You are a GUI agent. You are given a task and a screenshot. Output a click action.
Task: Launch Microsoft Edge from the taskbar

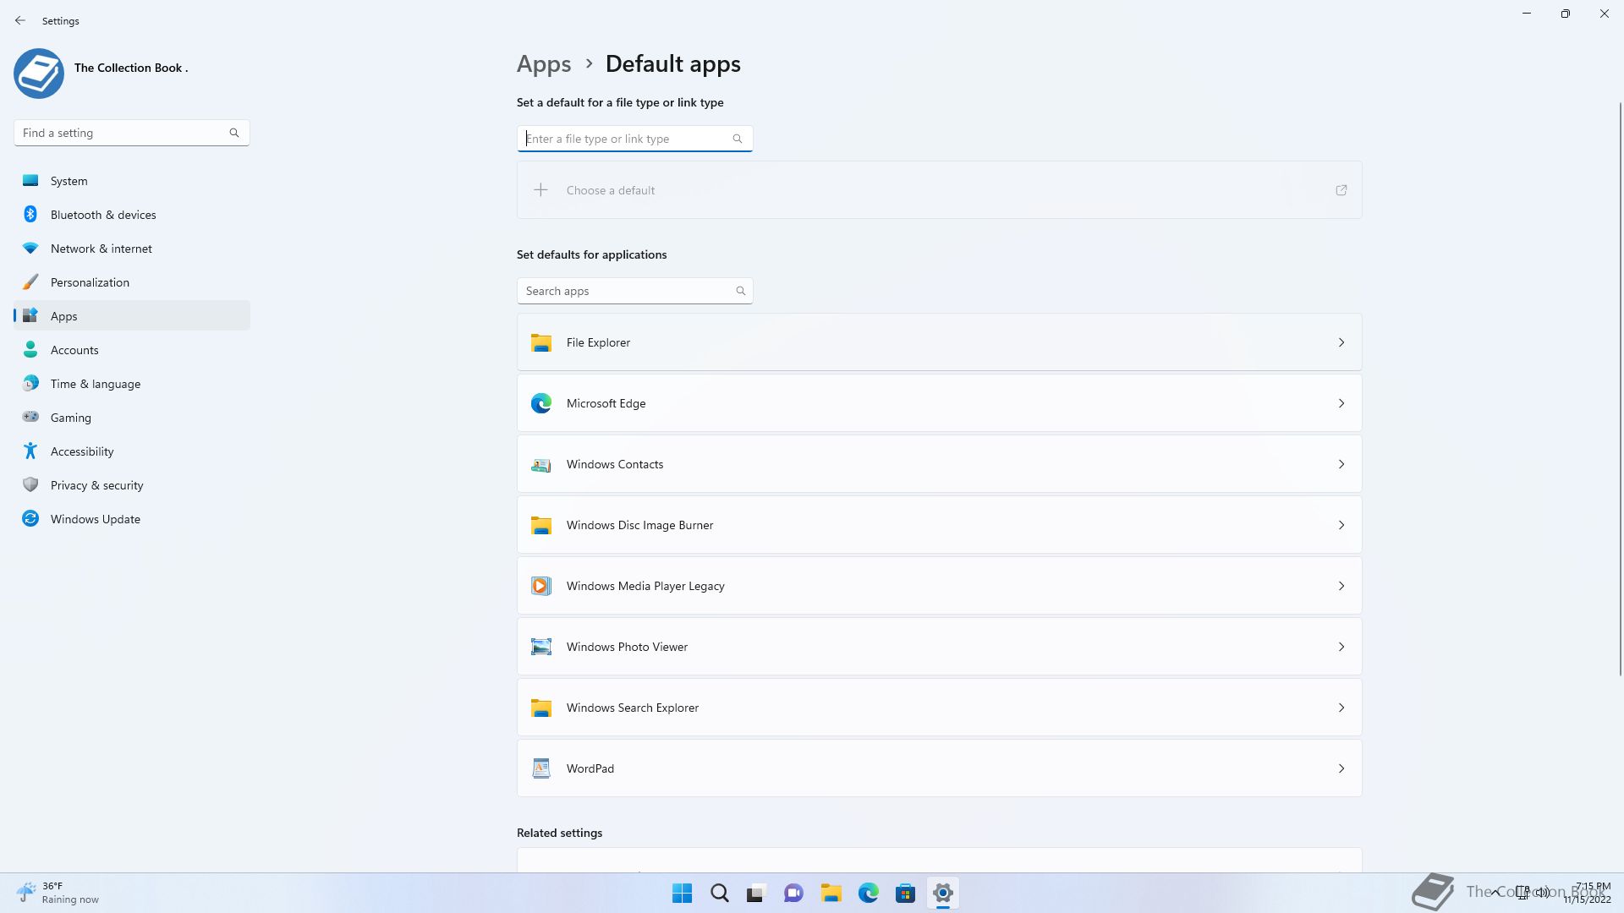tap(868, 893)
